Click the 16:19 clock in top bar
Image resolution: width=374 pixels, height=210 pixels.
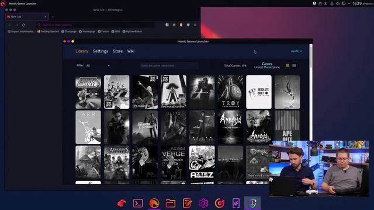coord(357,3)
